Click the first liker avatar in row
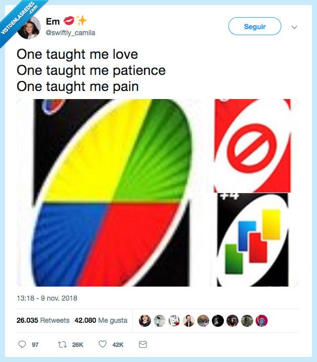Screen dimensions: 317x362 pos(145,321)
